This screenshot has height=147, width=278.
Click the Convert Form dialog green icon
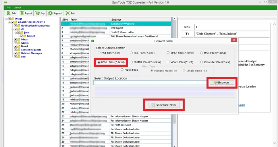pyautogui.click(x=93, y=41)
